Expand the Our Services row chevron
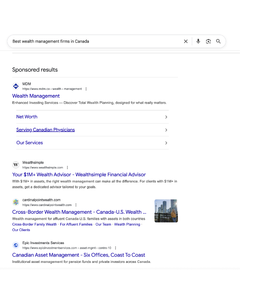 click(x=166, y=143)
